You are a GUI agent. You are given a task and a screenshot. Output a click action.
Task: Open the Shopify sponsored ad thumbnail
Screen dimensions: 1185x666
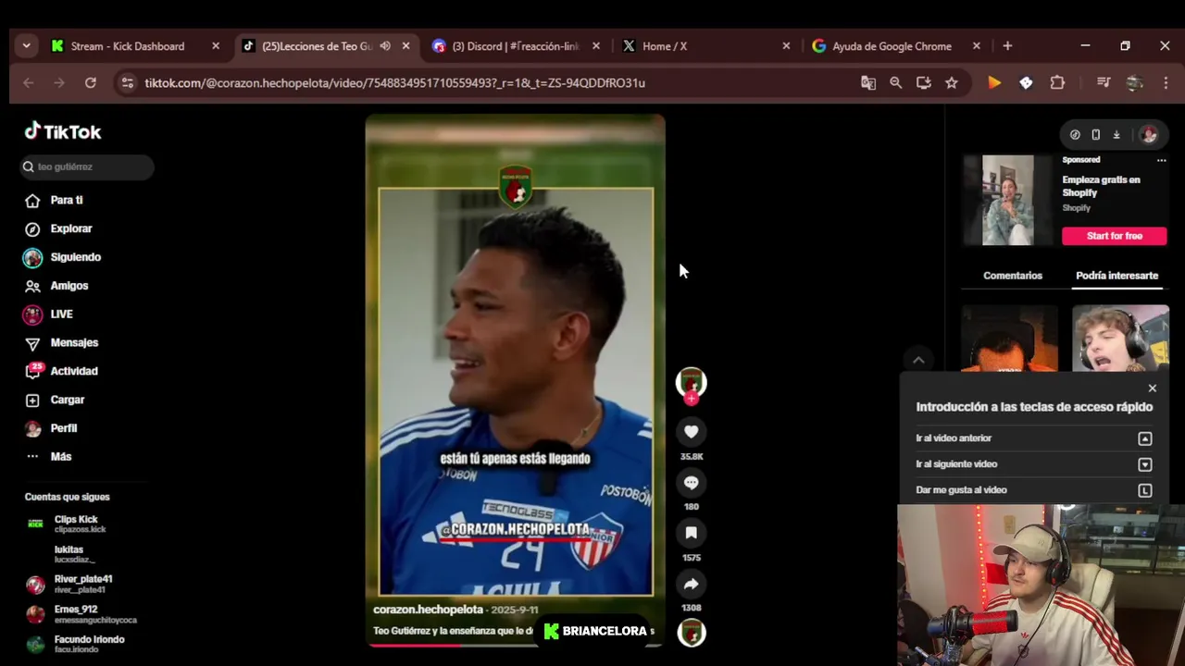point(1007,201)
